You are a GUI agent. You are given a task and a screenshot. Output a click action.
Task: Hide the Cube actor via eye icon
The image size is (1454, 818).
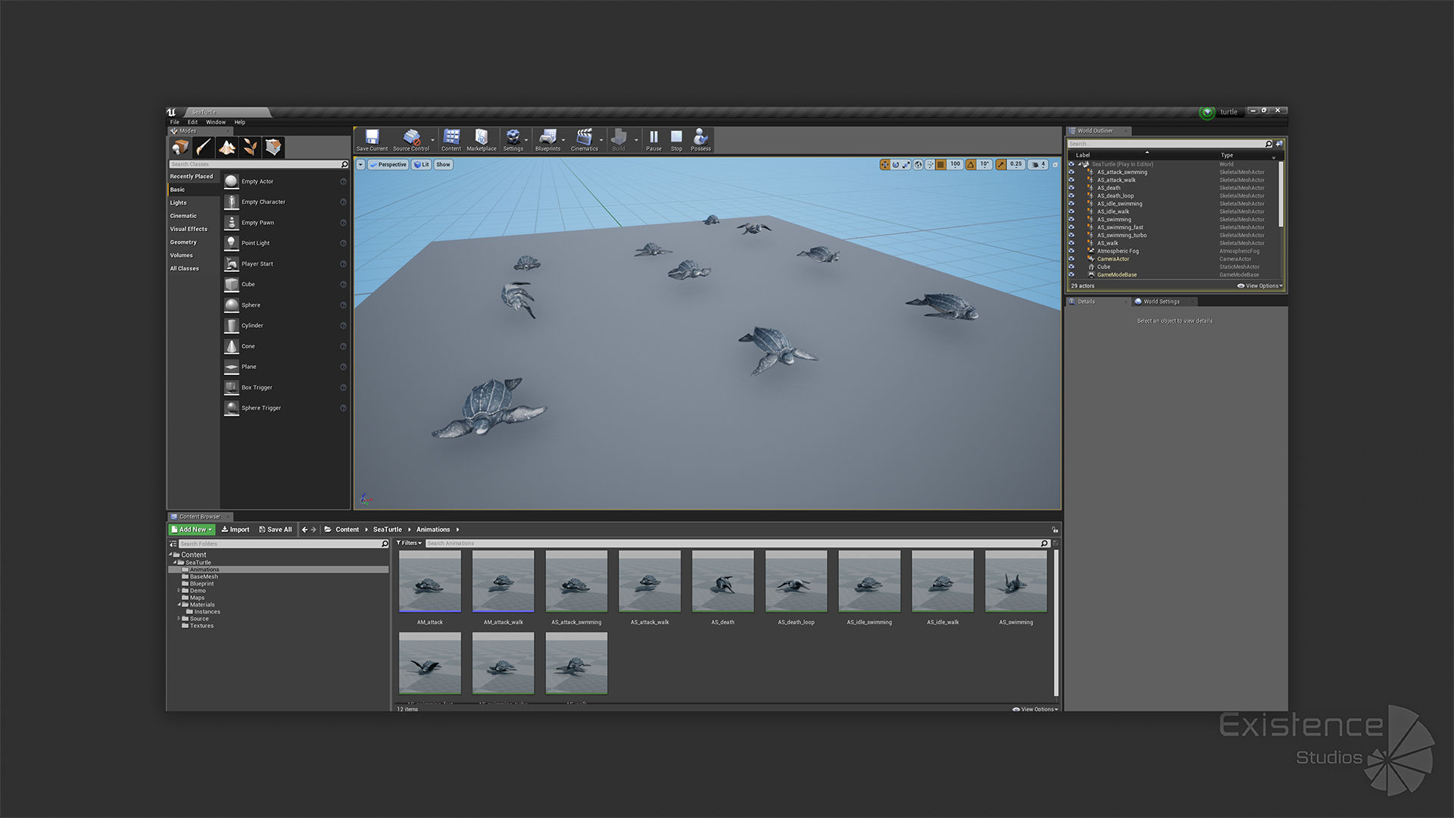click(x=1071, y=267)
